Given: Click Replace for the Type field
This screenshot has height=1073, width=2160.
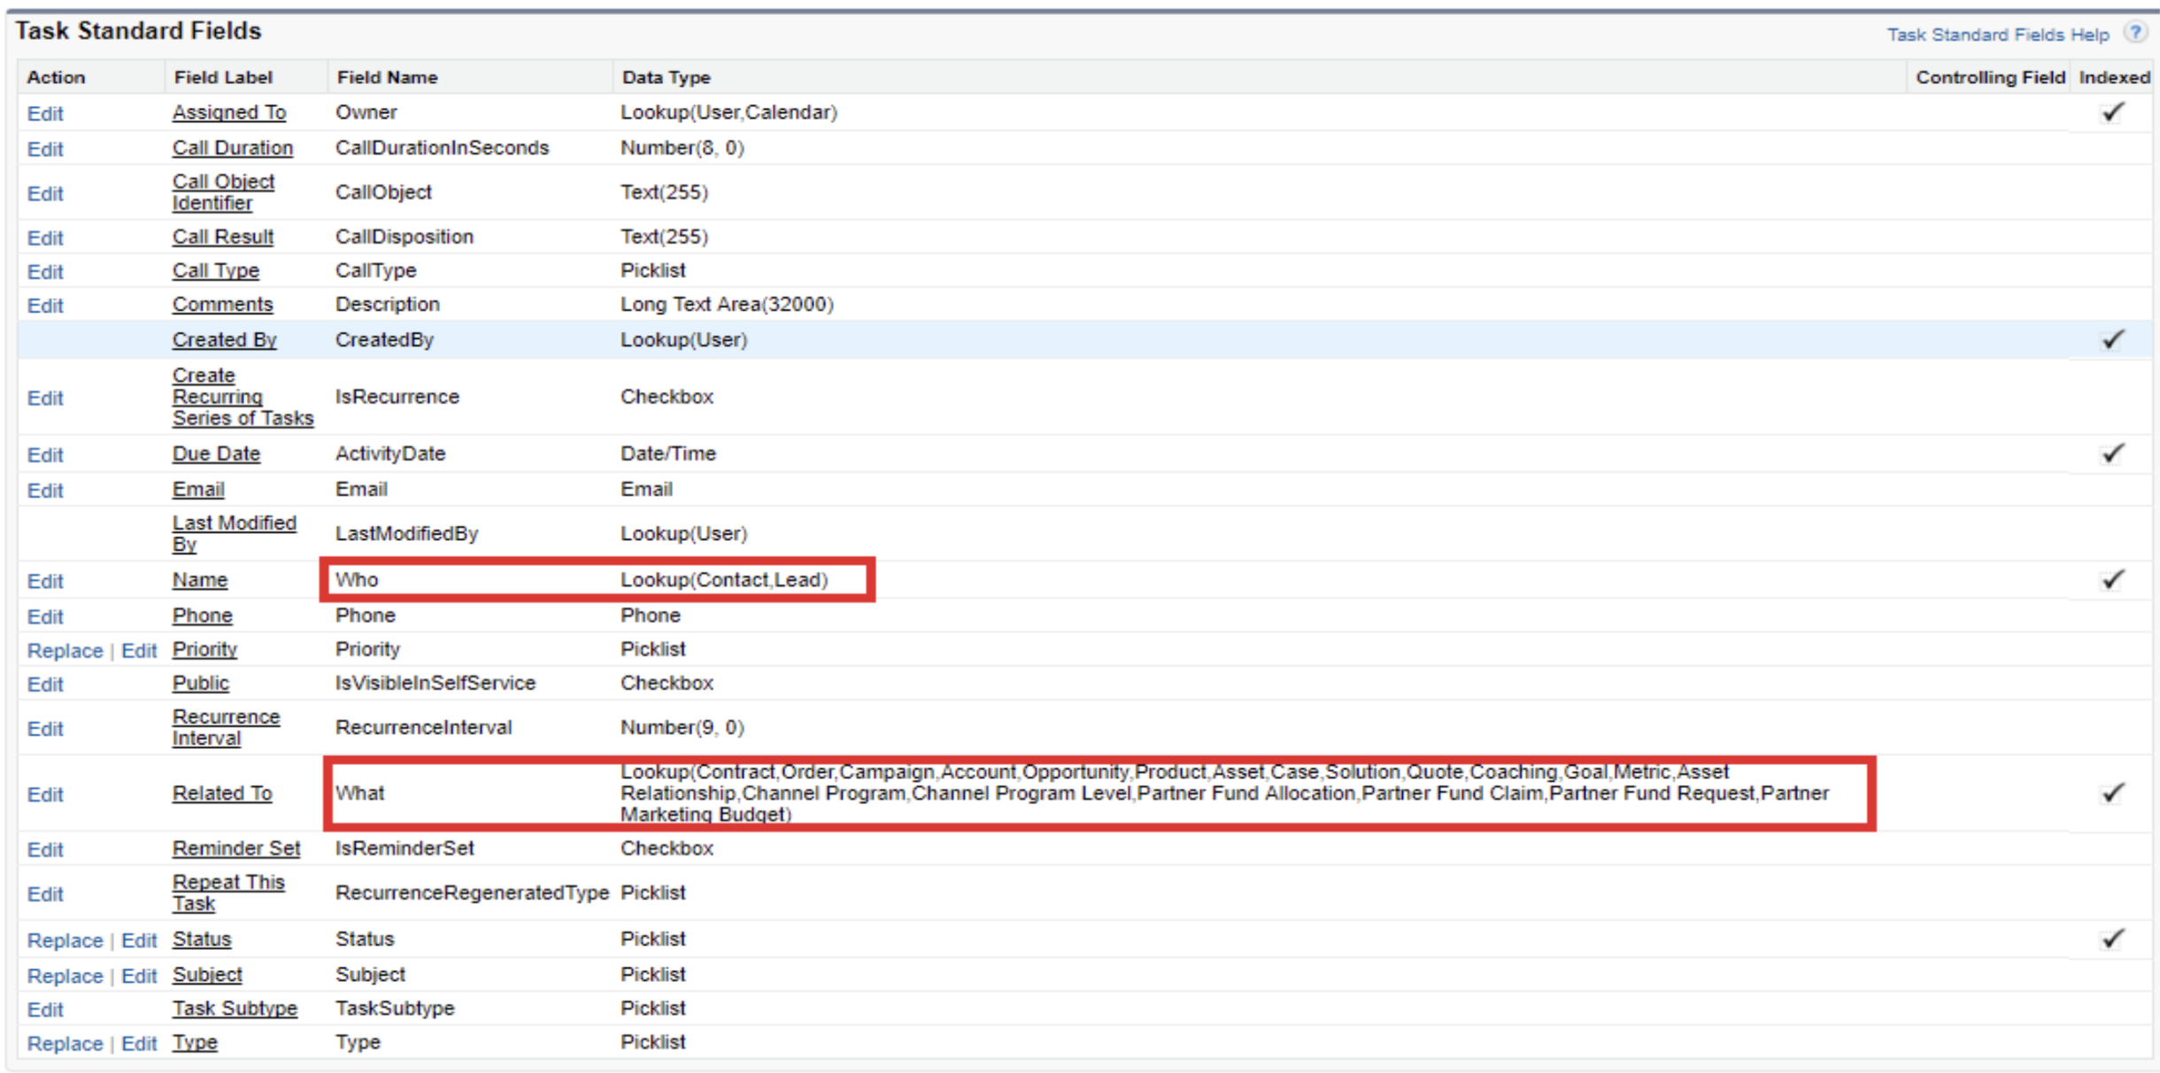Looking at the screenshot, I should [x=65, y=1044].
